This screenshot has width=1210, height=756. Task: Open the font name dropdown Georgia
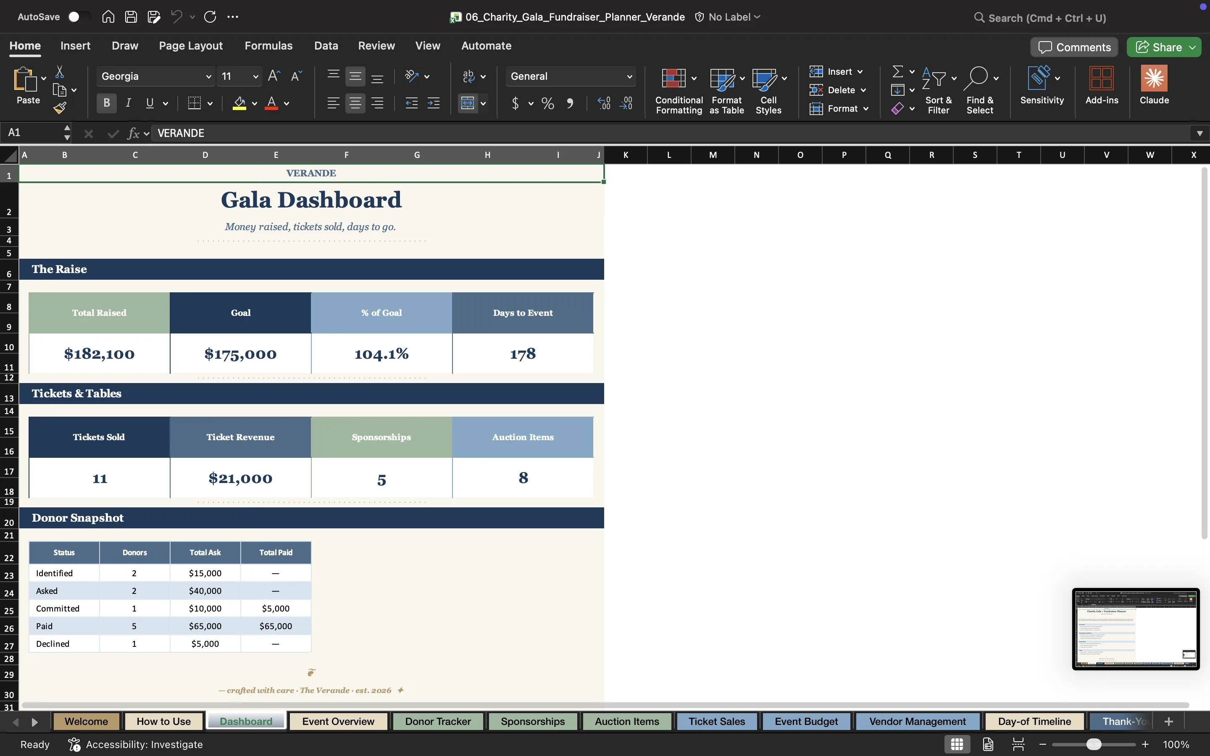[x=209, y=76]
